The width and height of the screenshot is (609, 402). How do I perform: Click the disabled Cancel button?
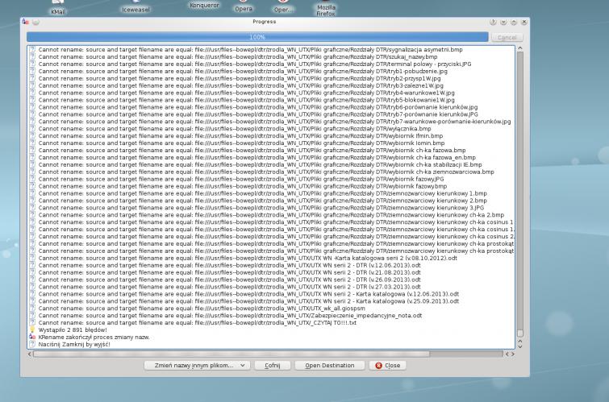[507, 37]
